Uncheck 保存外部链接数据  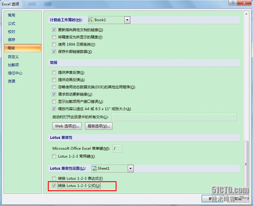[x=54, y=51]
